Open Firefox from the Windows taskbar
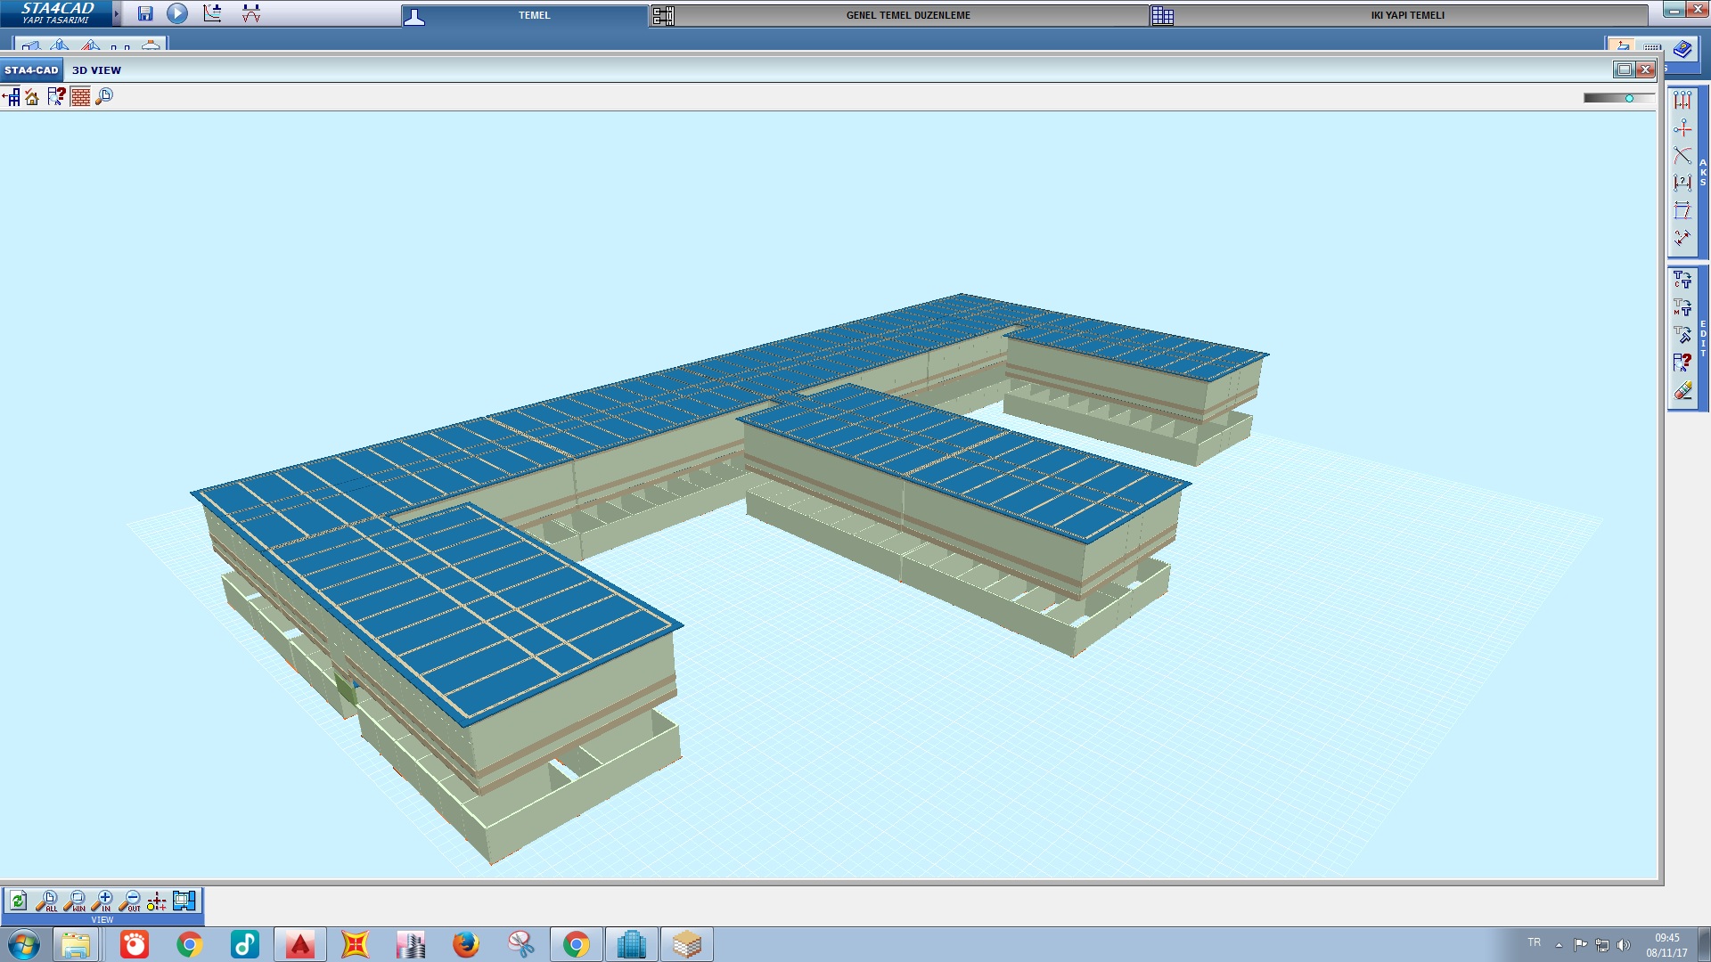Screen dimensions: 1711x962 (465, 944)
